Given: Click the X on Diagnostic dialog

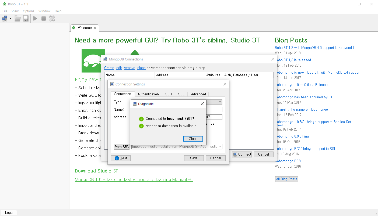Looking at the screenshot, I should [x=202, y=104].
